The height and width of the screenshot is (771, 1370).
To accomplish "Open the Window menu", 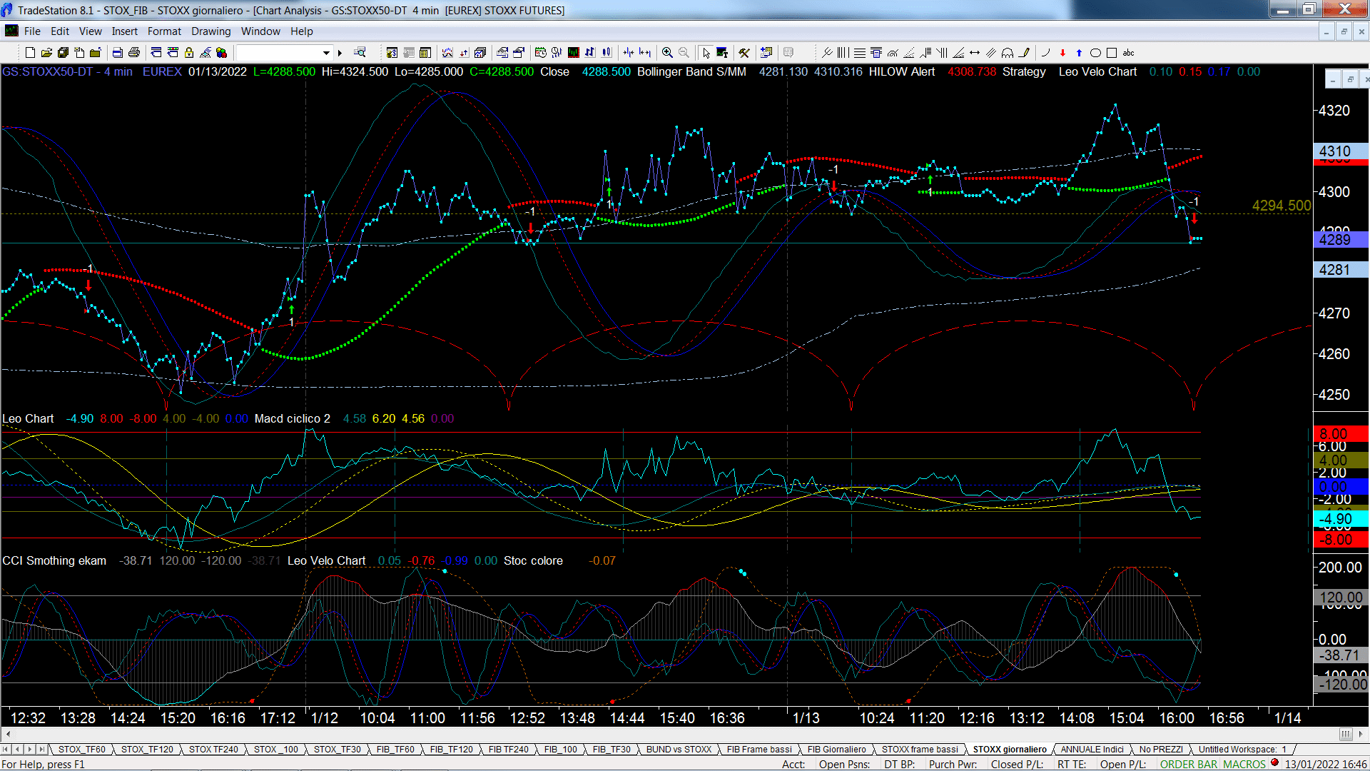I will coord(260,31).
